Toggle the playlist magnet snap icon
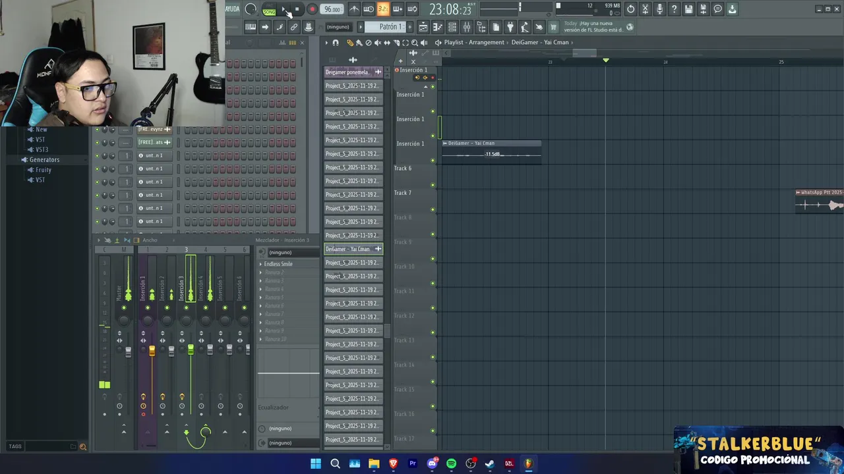Screen dimensions: 844x474 [x=336, y=42]
